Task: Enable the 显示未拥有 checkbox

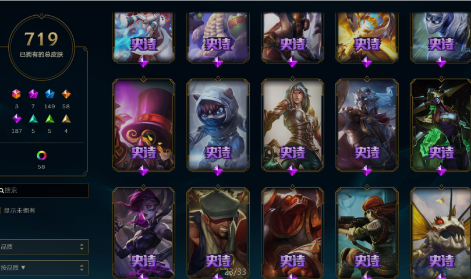Action: pyautogui.click(x=1, y=210)
